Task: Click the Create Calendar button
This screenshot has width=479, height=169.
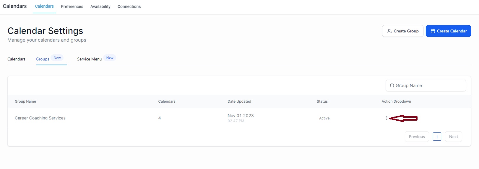Action: pos(448,31)
